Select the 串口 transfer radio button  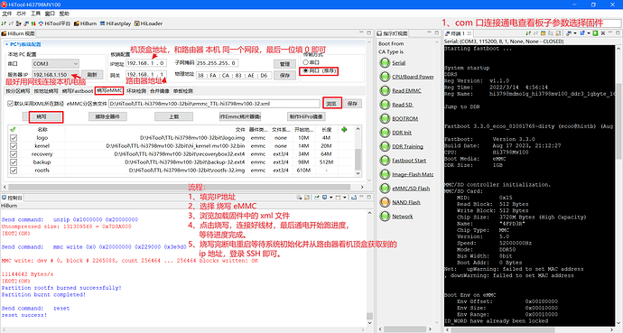click(305, 62)
